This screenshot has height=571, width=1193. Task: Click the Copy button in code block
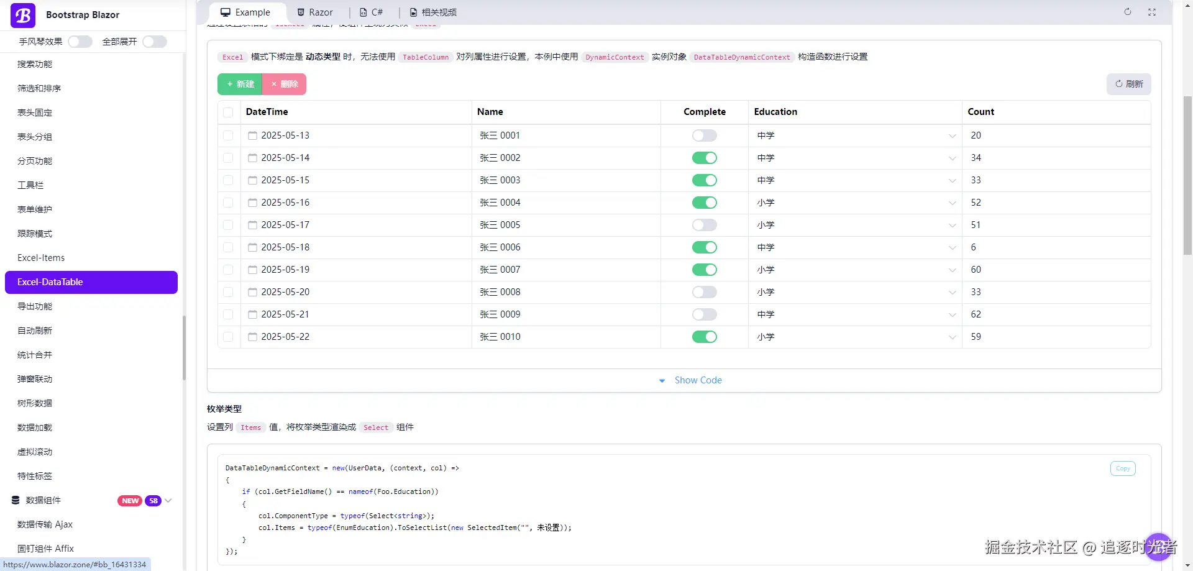[1123, 468]
